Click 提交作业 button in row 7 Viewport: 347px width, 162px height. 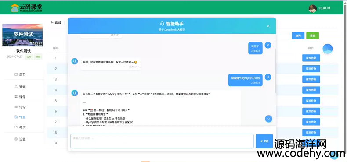tap(311, 122)
